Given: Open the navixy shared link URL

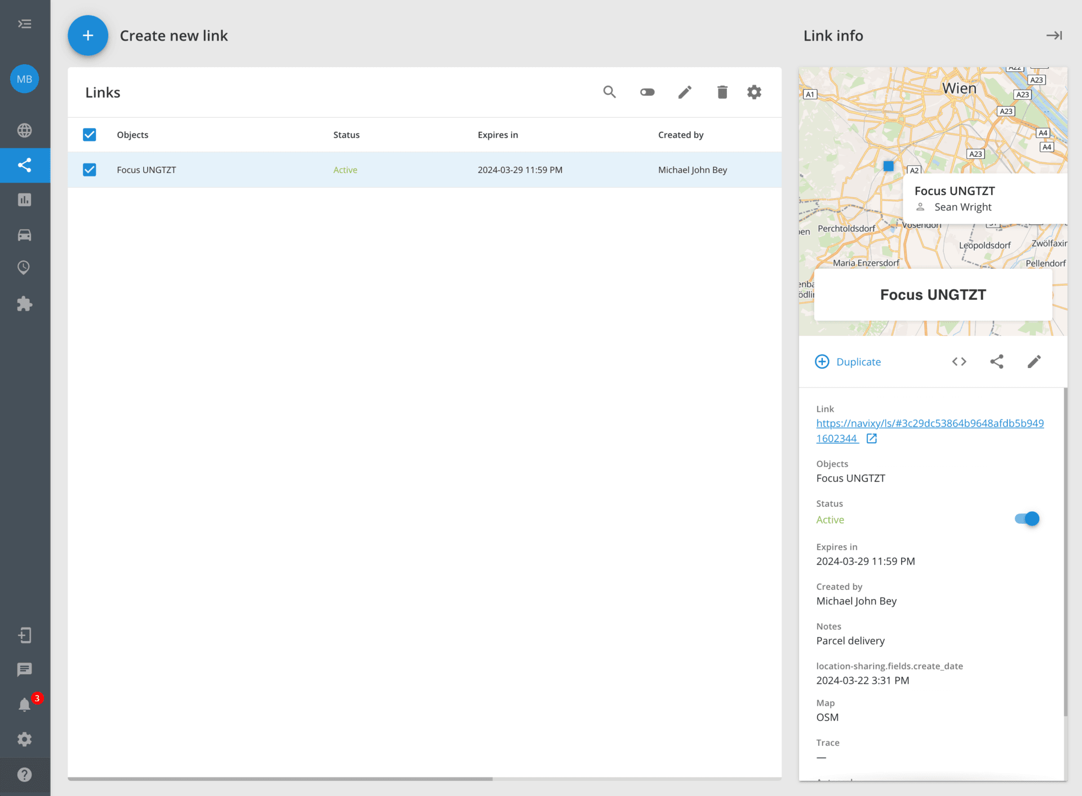Looking at the screenshot, I should pos(930,431).
